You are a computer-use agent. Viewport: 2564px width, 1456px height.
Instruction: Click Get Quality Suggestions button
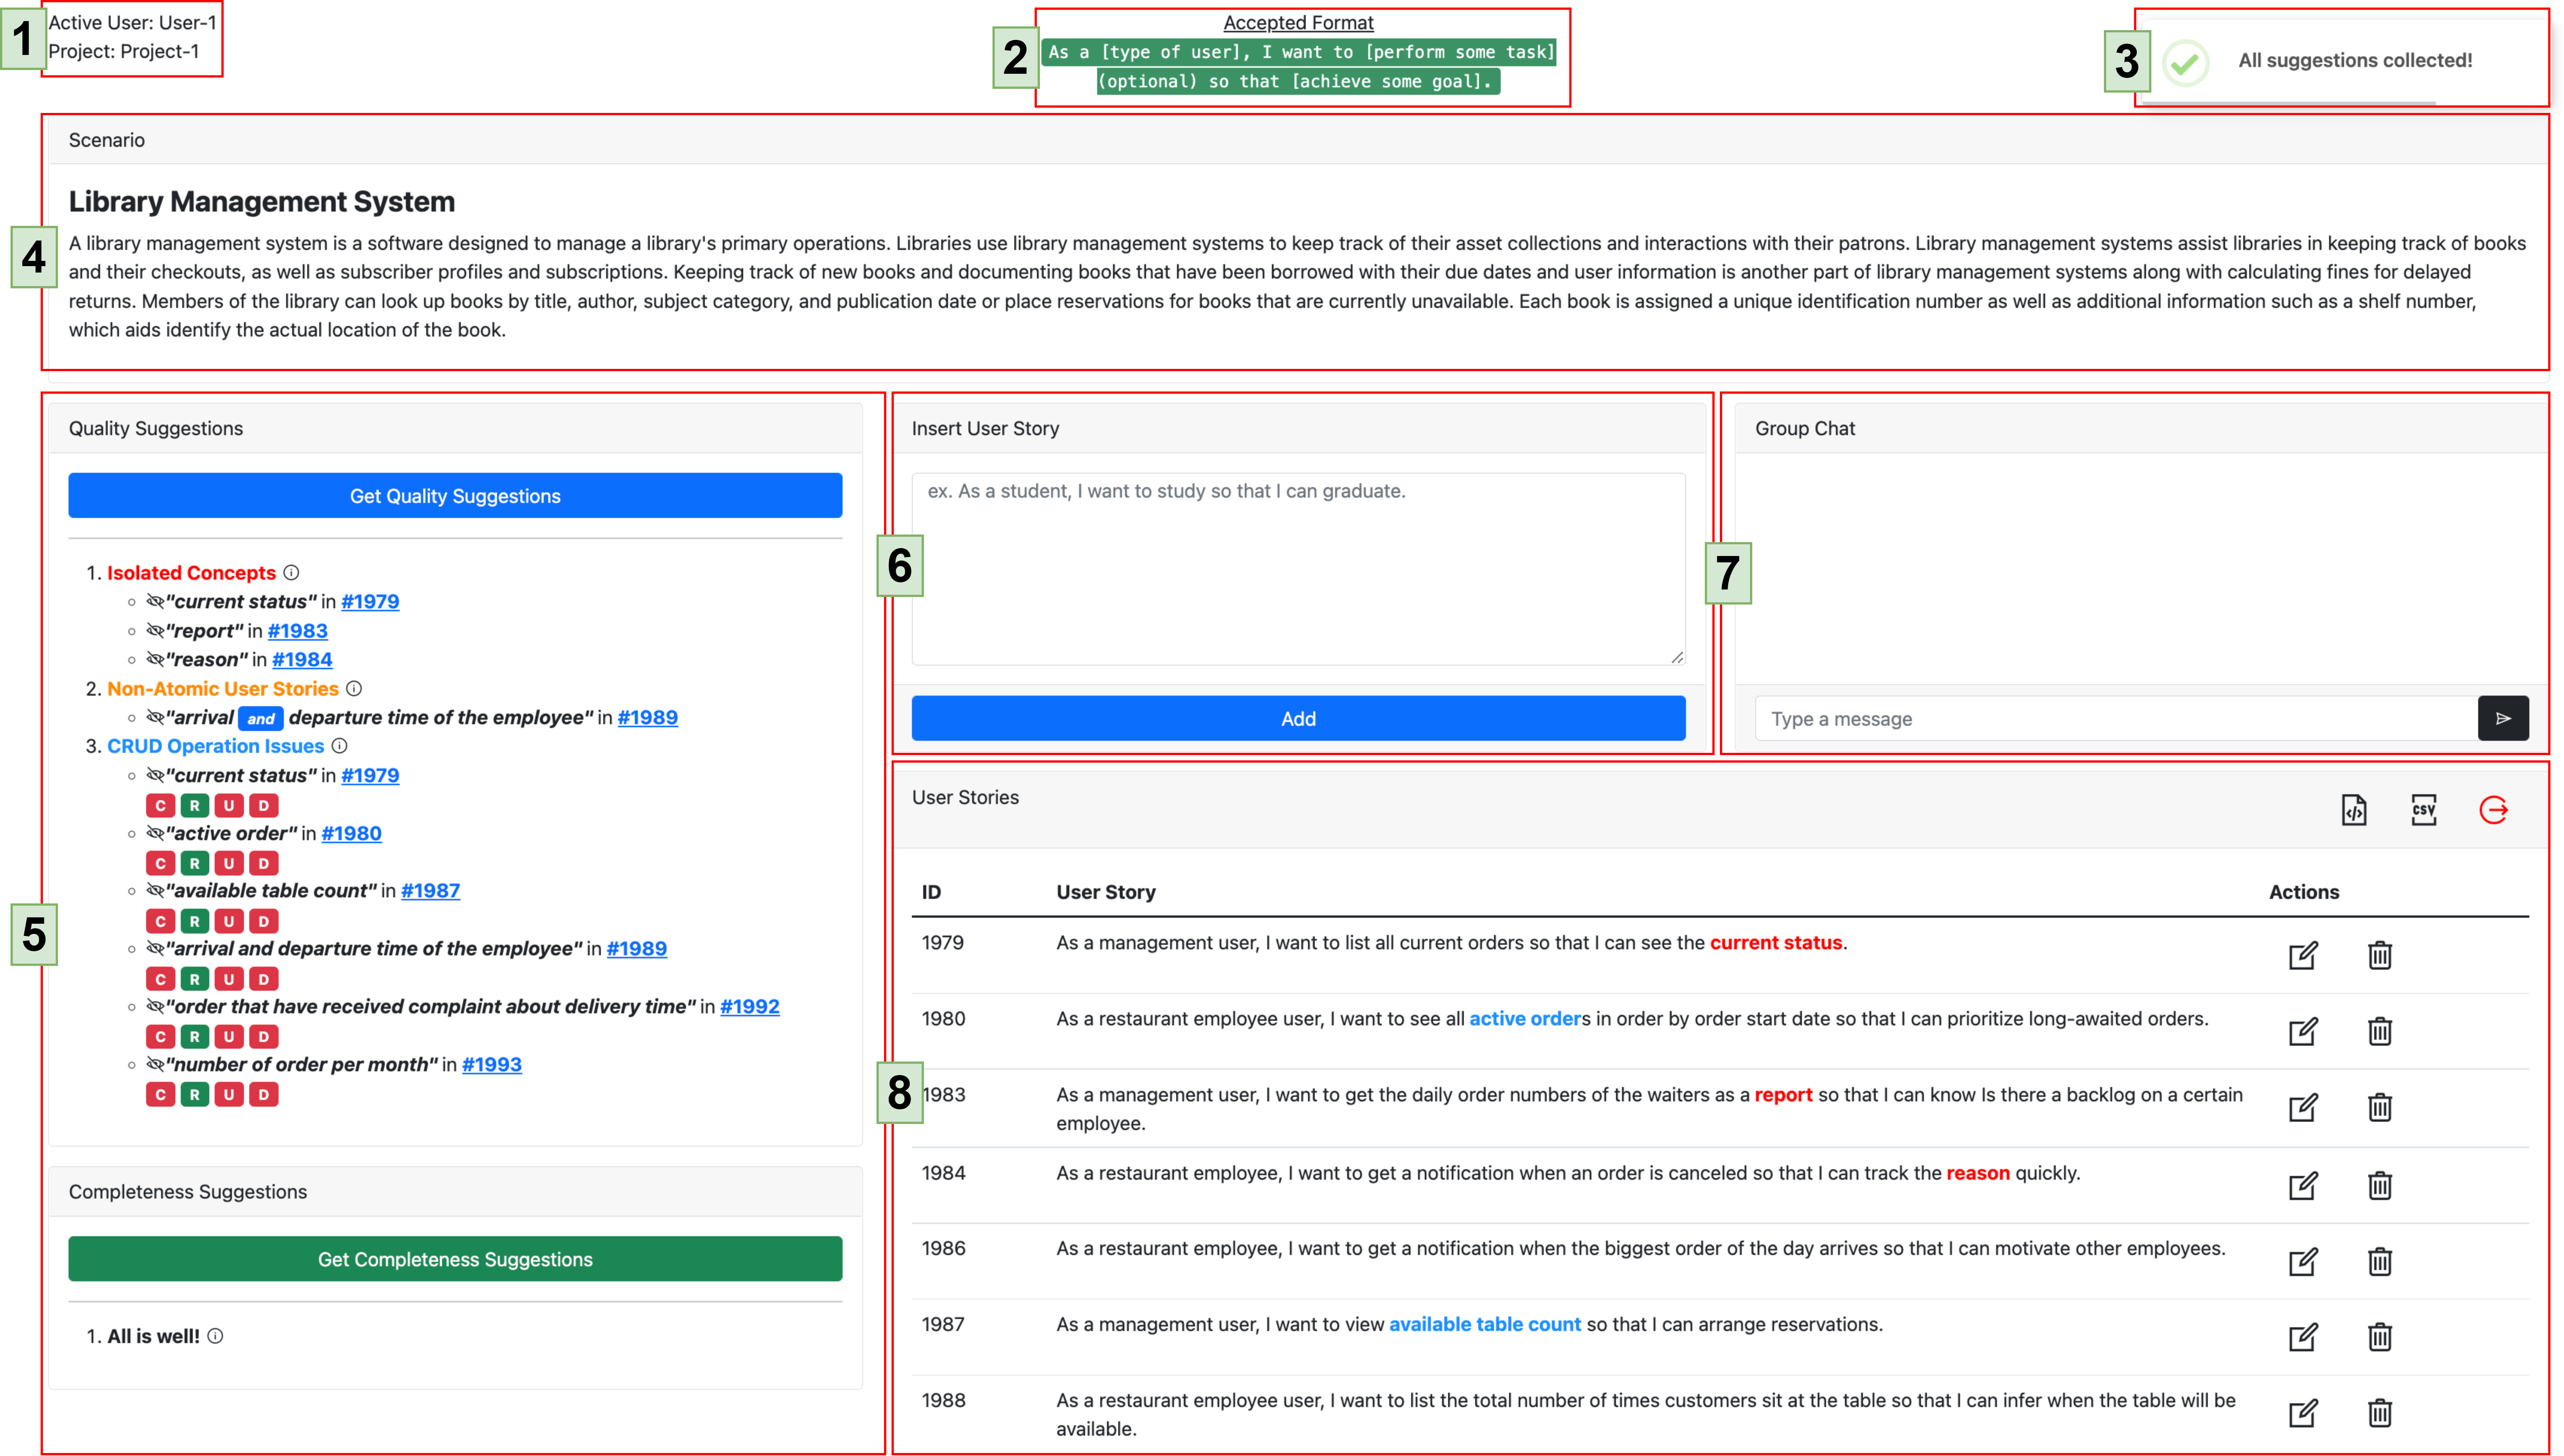[x=455, y=496]
